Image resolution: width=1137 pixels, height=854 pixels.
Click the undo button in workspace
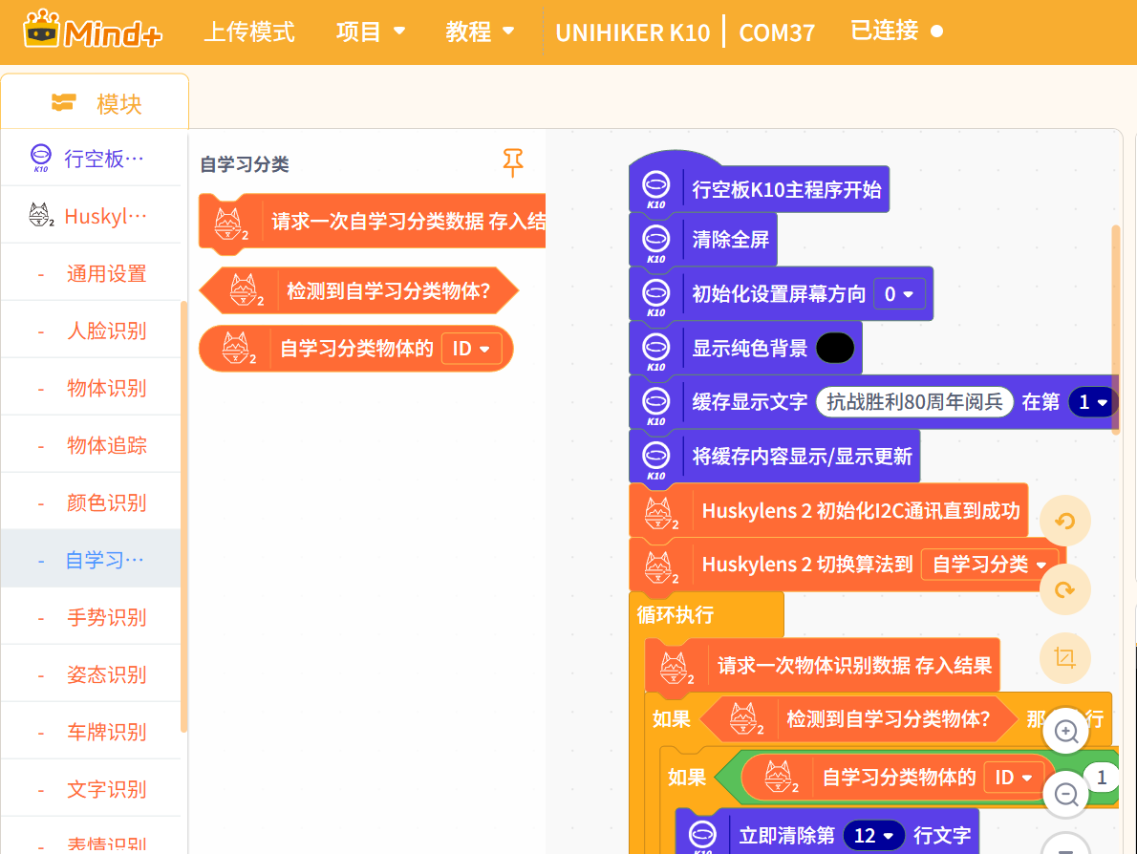[1064, 521]
